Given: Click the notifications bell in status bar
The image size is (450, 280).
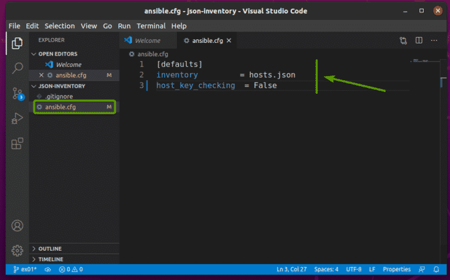Looking at the screenshot, I should point(437,269).
